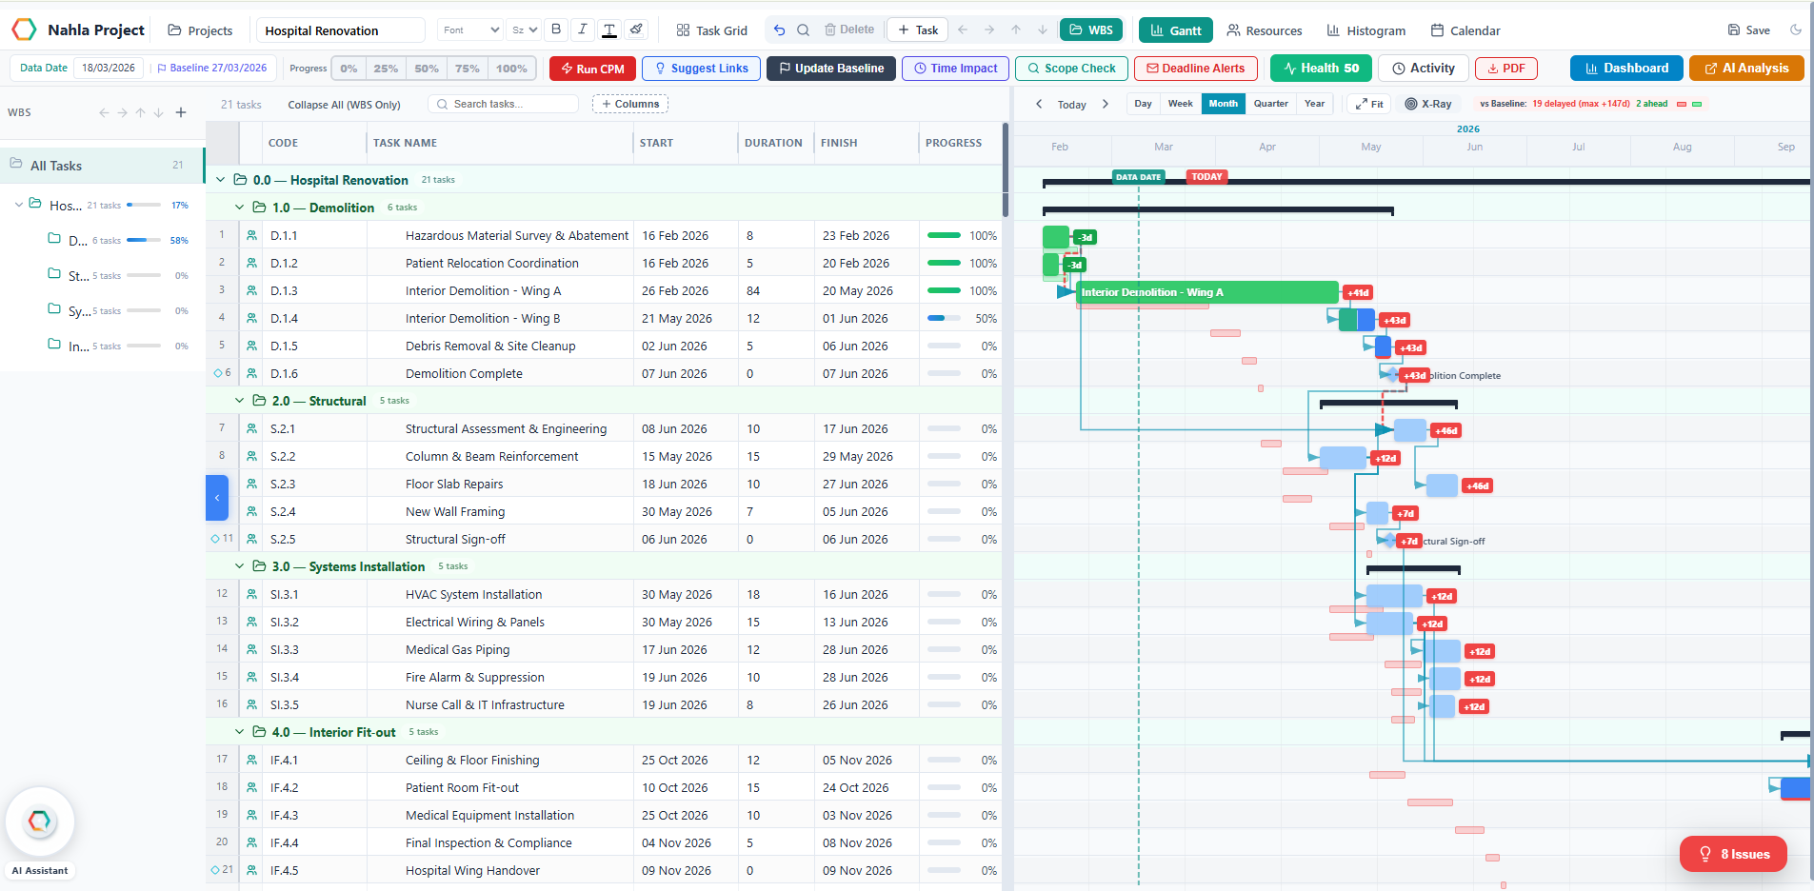Open the Histogram view
This screenshot has height=891, width=1814.
tap(1365, 30)
